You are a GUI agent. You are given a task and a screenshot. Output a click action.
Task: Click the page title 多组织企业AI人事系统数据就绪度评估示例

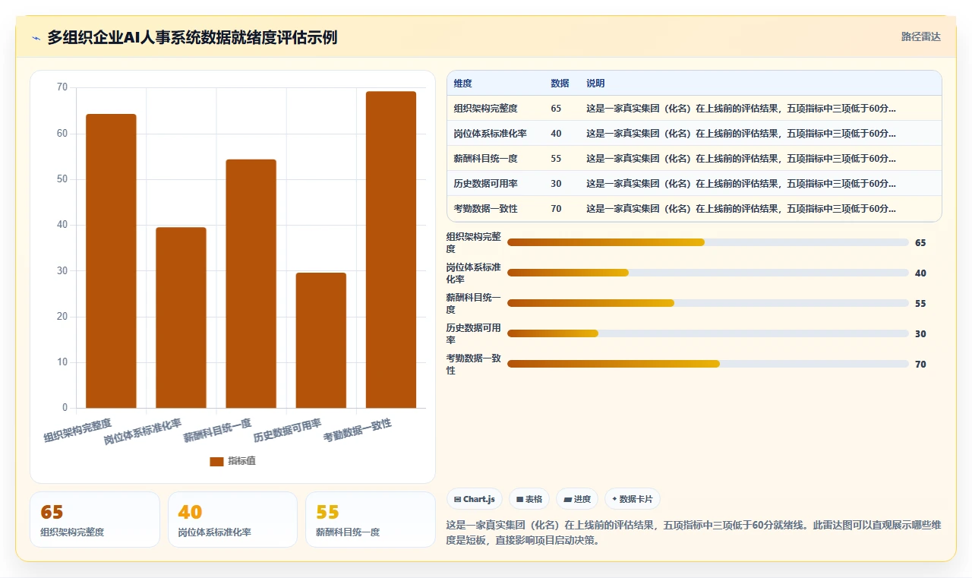point(192,37)
